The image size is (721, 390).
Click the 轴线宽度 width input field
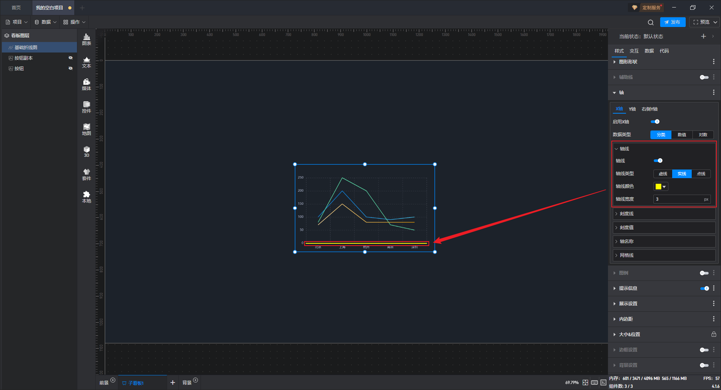(682, 199)
